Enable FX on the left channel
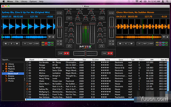171x107 pixels. click(x=69, y=18)
